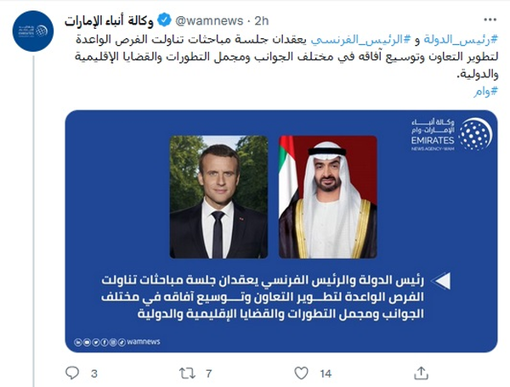Click the like count of 14

point(326,373)
